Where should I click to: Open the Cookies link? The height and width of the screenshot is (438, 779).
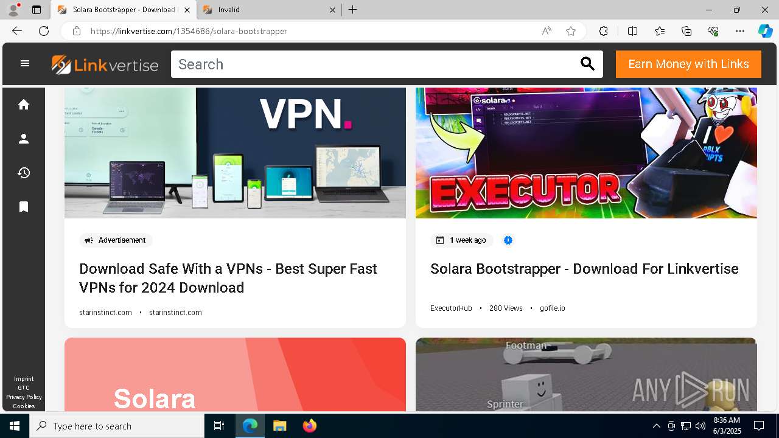pos(24,406)
